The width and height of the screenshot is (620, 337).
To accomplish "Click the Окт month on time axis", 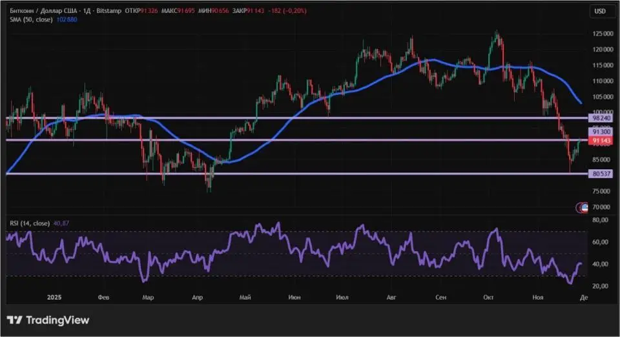I will click(488, 298).
